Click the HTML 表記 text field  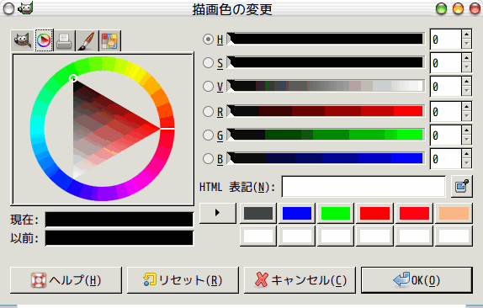click(x=364, y=187)
